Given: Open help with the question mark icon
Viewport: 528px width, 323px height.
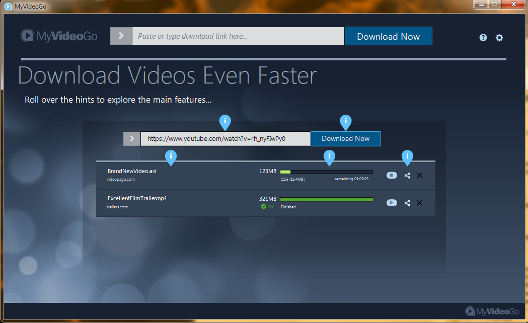Looking at the screenshot, I should 483,38.
